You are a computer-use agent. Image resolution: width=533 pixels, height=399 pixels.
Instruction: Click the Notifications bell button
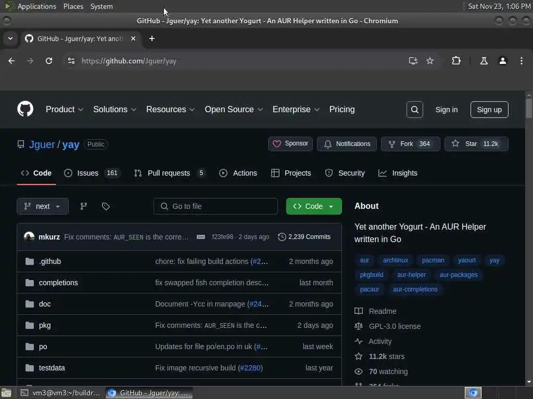pos(347,143)
